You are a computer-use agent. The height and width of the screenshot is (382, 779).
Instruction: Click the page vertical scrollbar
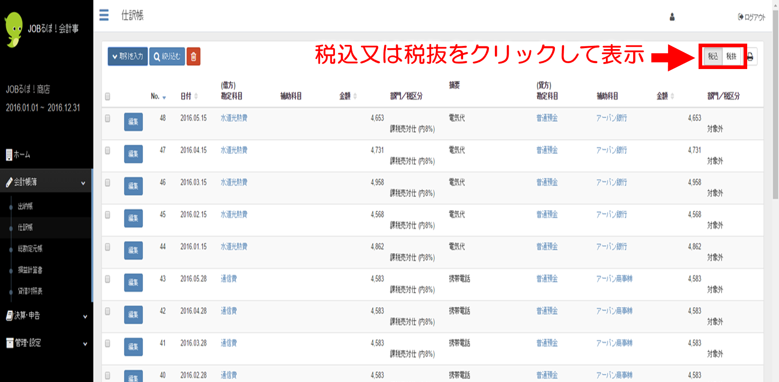click(775, 104)
